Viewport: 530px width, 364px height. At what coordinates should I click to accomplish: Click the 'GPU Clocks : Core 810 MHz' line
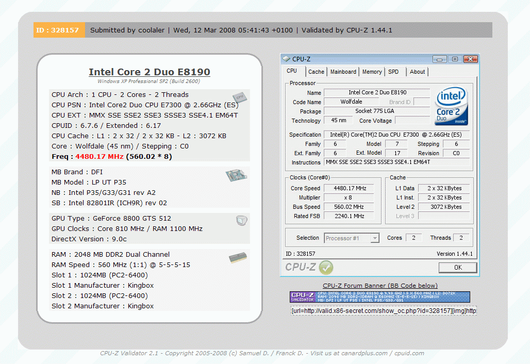coord(127,229)
